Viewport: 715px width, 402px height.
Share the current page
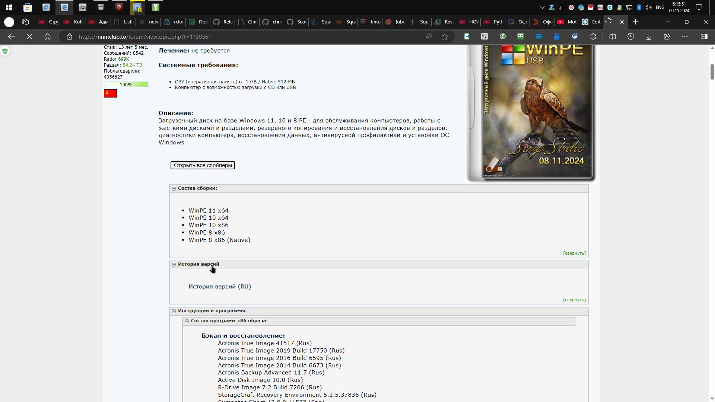(667, 36)
